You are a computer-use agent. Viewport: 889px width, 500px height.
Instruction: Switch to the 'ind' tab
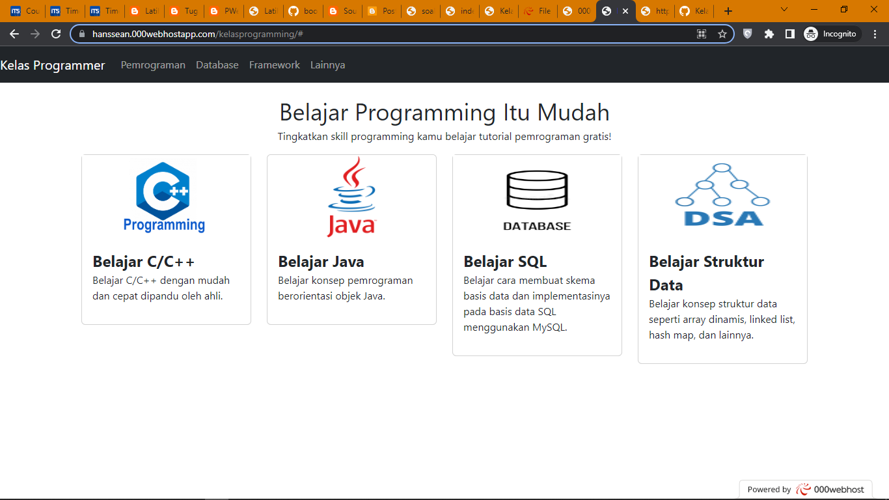point(459,11)
